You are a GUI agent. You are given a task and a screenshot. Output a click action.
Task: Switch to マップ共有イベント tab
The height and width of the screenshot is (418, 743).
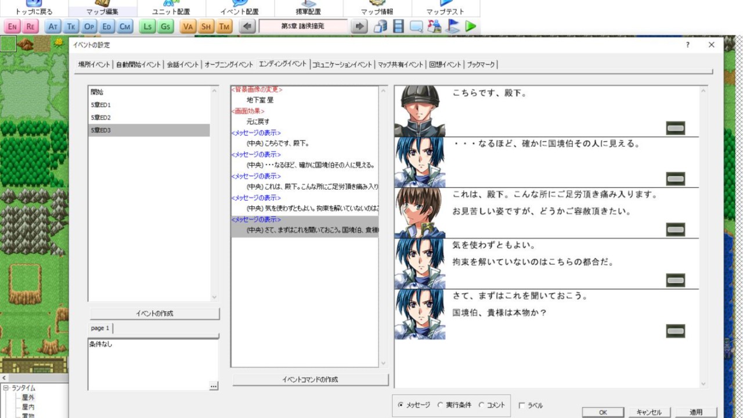401,64
